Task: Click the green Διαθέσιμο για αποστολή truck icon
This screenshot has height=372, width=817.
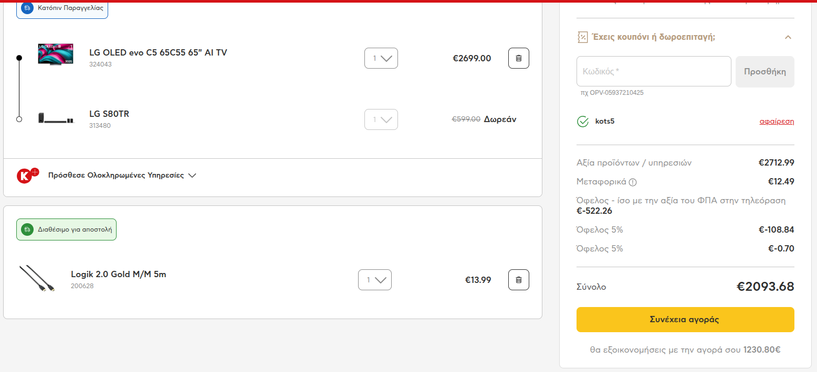Action: point(27,229)
